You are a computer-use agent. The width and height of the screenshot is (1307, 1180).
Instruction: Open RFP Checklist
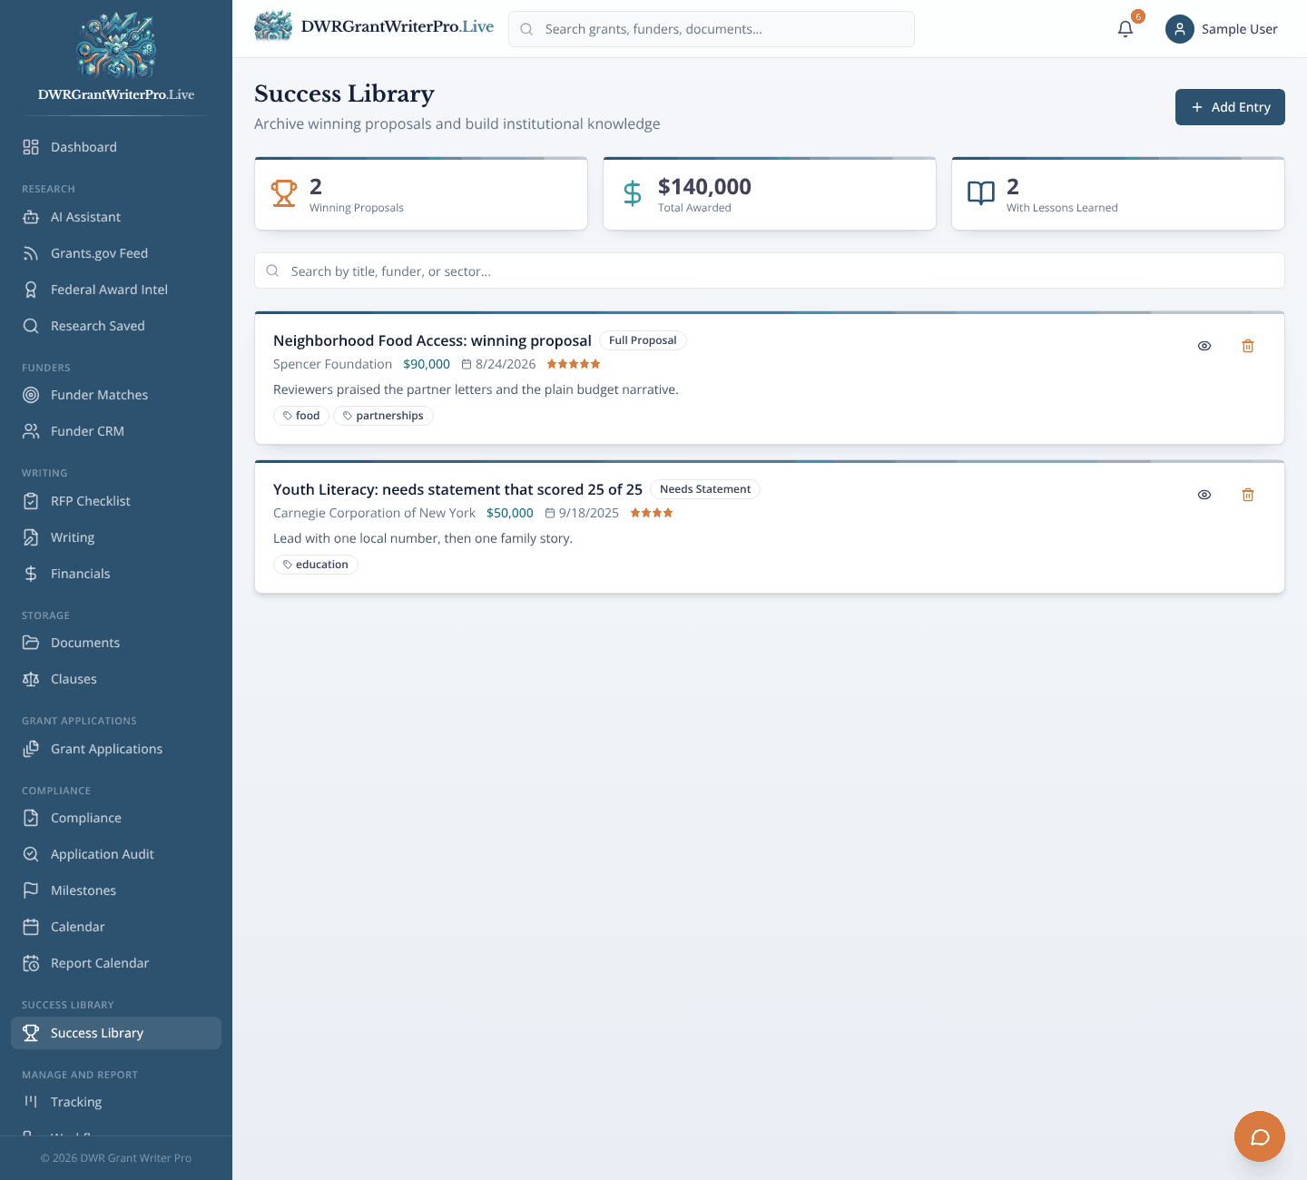click(x=116, y=501)
